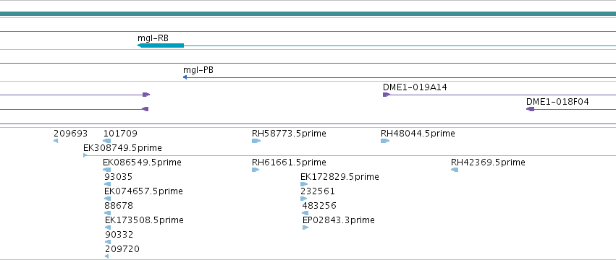Select the DME1-019A14 feature arrowhead
616x260 pixels.
point(387,95)
